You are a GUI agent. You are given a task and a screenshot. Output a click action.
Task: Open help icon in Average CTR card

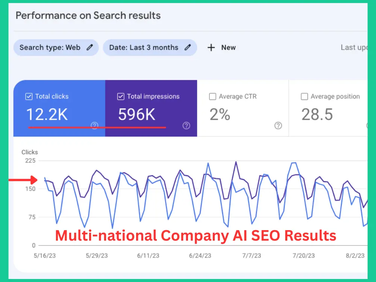click(x=278, y=126)
